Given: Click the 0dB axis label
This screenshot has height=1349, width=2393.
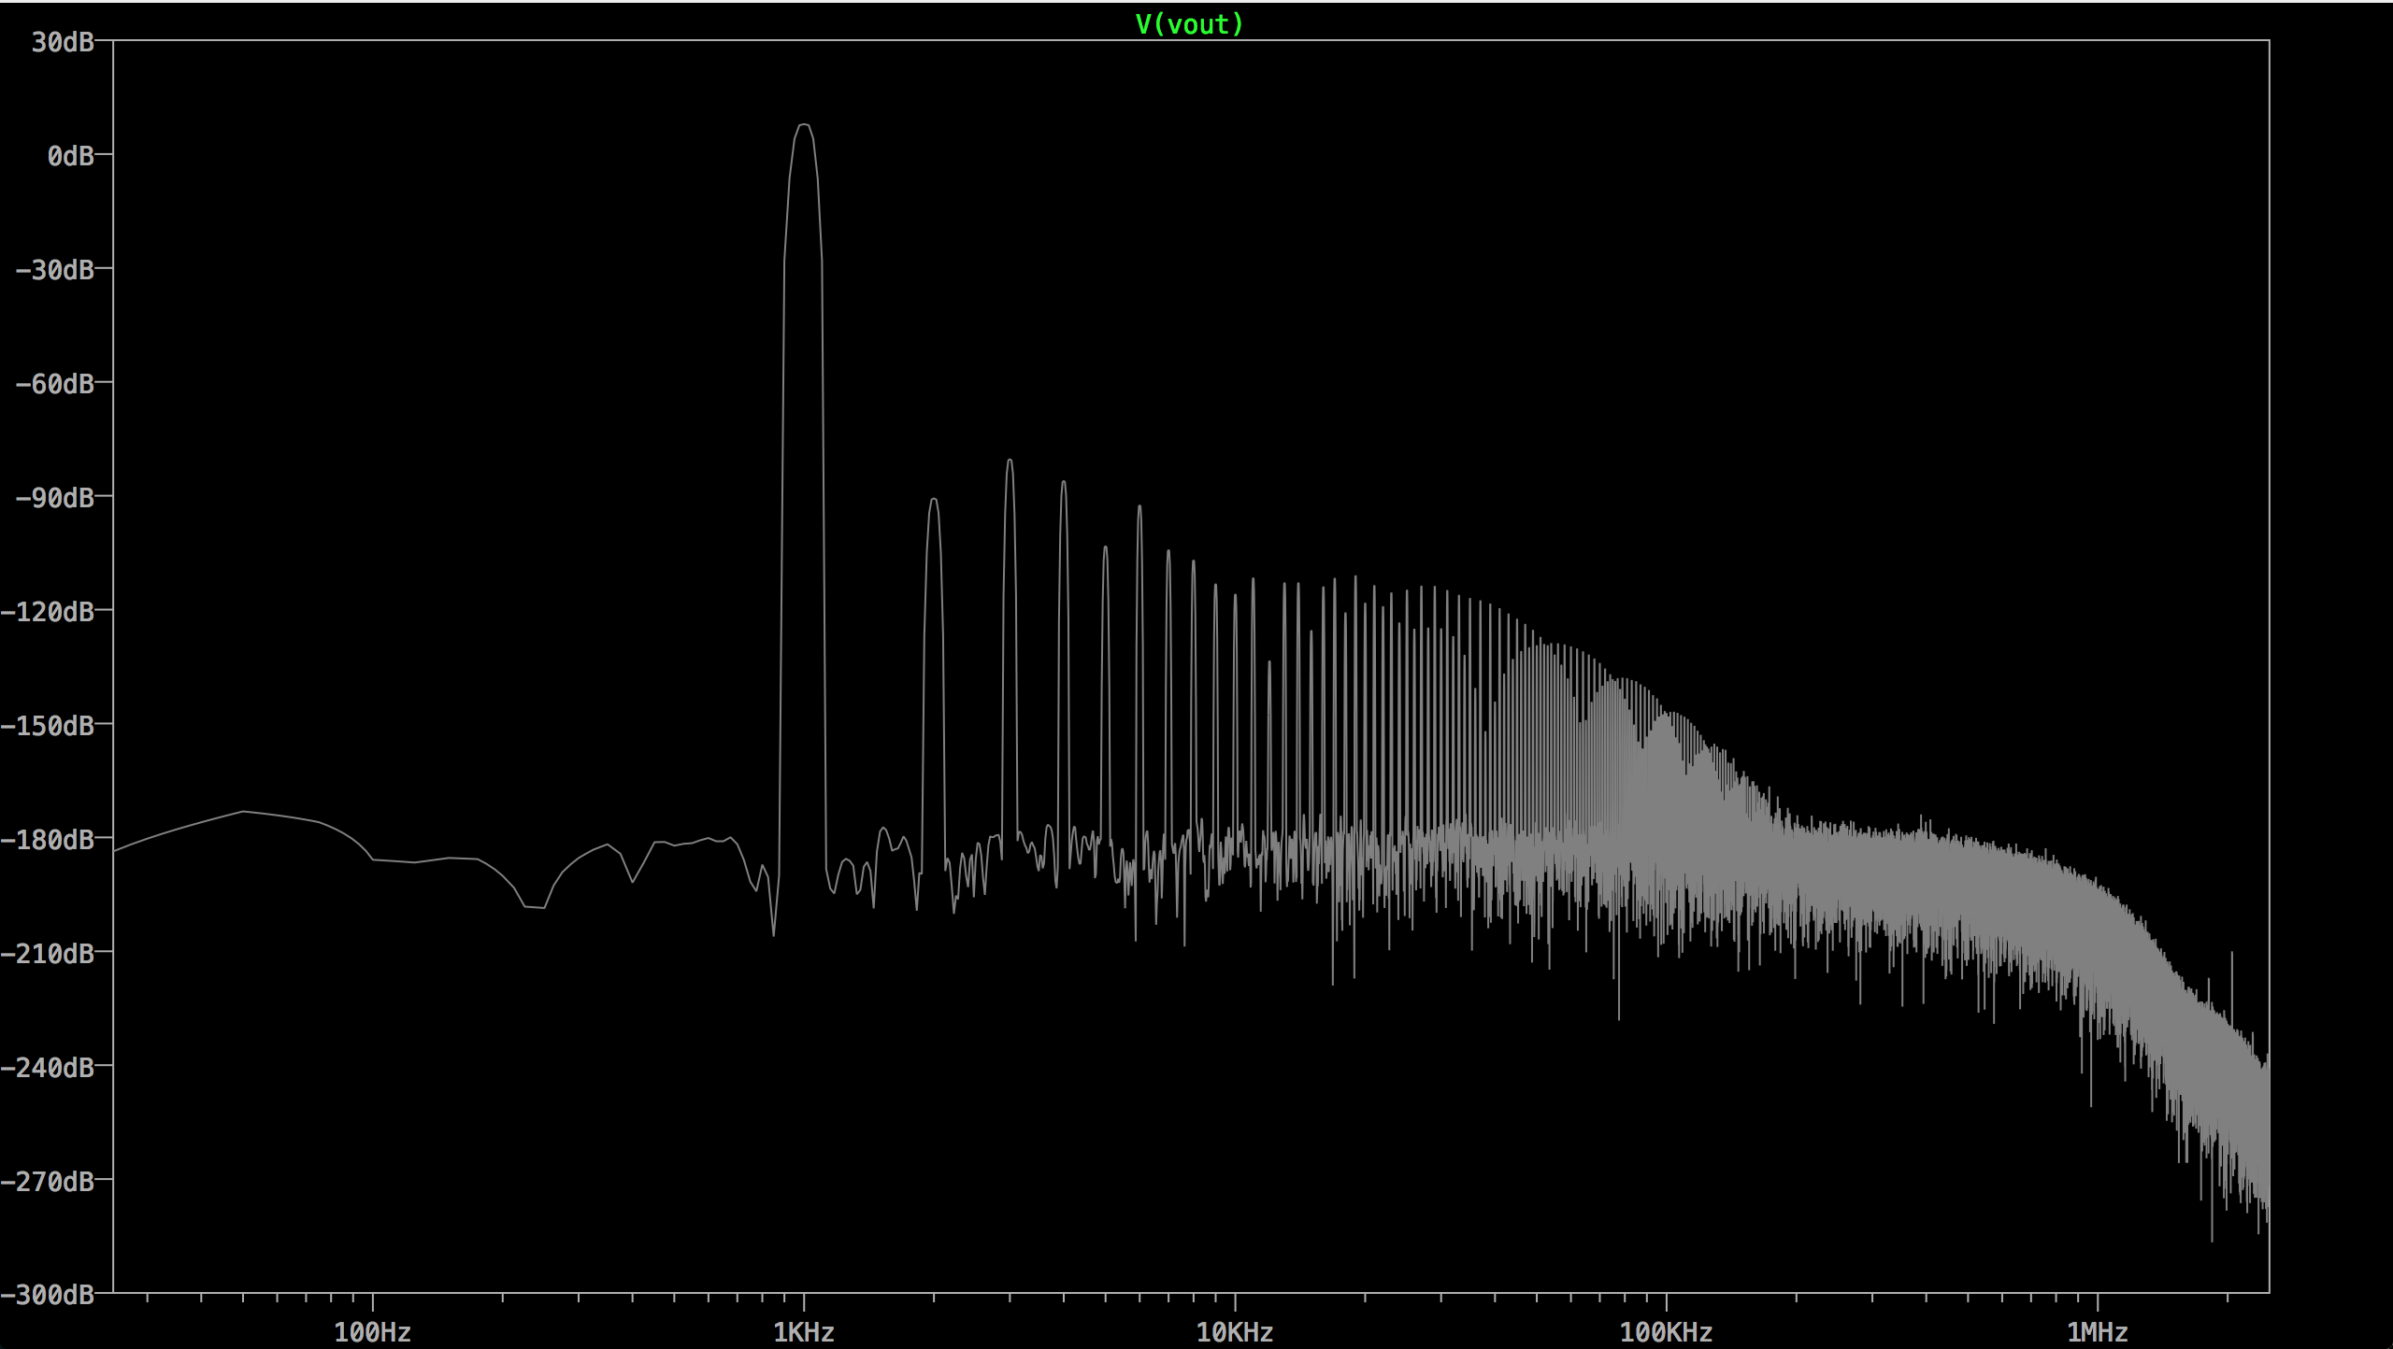Looking at the screenshot, I should [71, 156].
